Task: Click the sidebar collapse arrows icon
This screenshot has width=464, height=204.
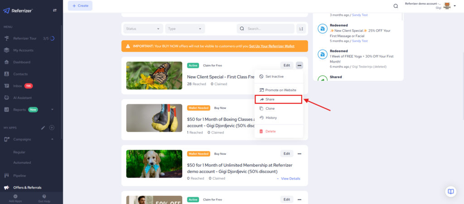Action: pyautogui.click(x=55, y=10)
